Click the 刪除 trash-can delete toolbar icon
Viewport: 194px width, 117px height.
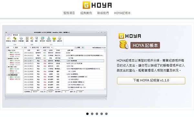pyautogui.click(x=36, y=39)
